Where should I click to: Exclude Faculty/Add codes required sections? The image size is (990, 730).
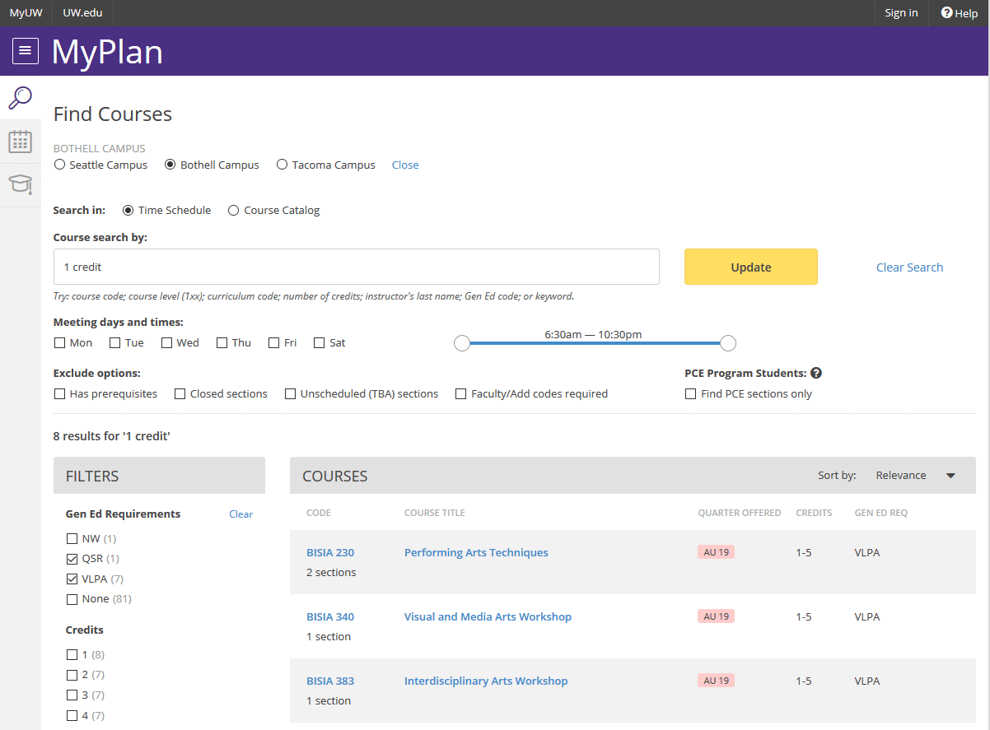point(461,393)
